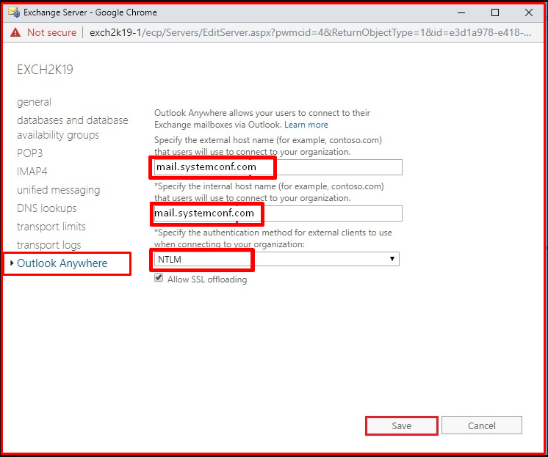Click the external host name input field
The width and height of the screenshot is (548, 457).
click(x=278, y=167)
